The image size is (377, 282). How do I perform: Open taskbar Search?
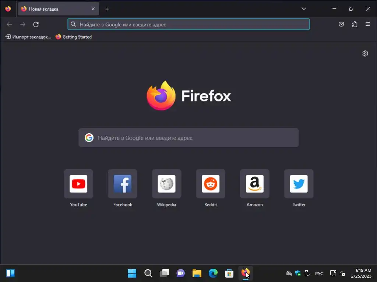pos(148,273)
